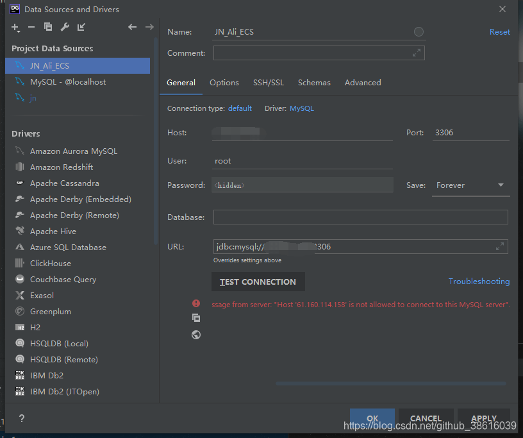Image resolution: width=523 pixels, height=438 pixels.
Task: Choose Azure SQL Database driver
Action: [78, 248]
